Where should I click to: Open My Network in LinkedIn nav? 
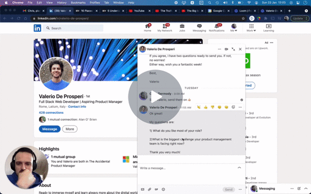pos(165,28)
